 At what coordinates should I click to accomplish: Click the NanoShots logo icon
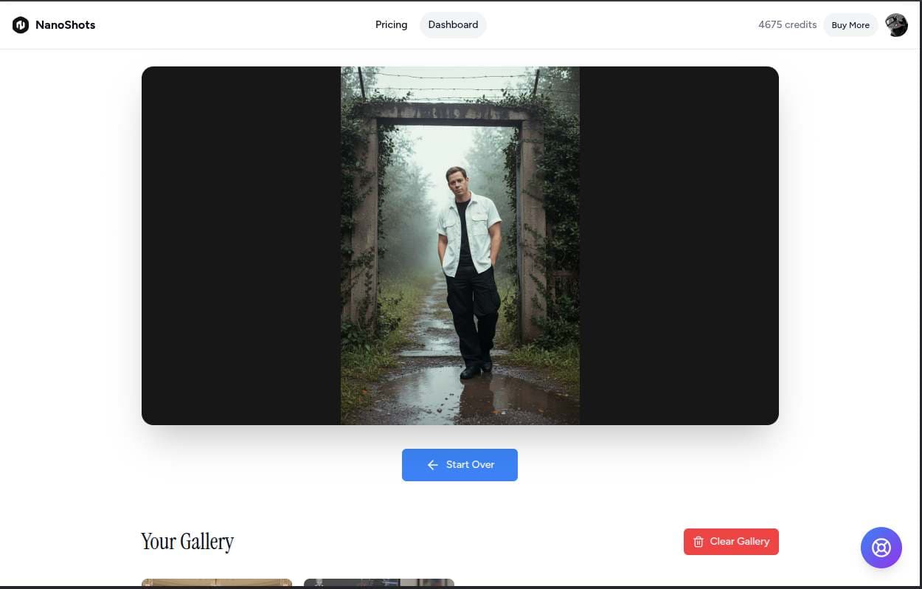click(21, 25)
